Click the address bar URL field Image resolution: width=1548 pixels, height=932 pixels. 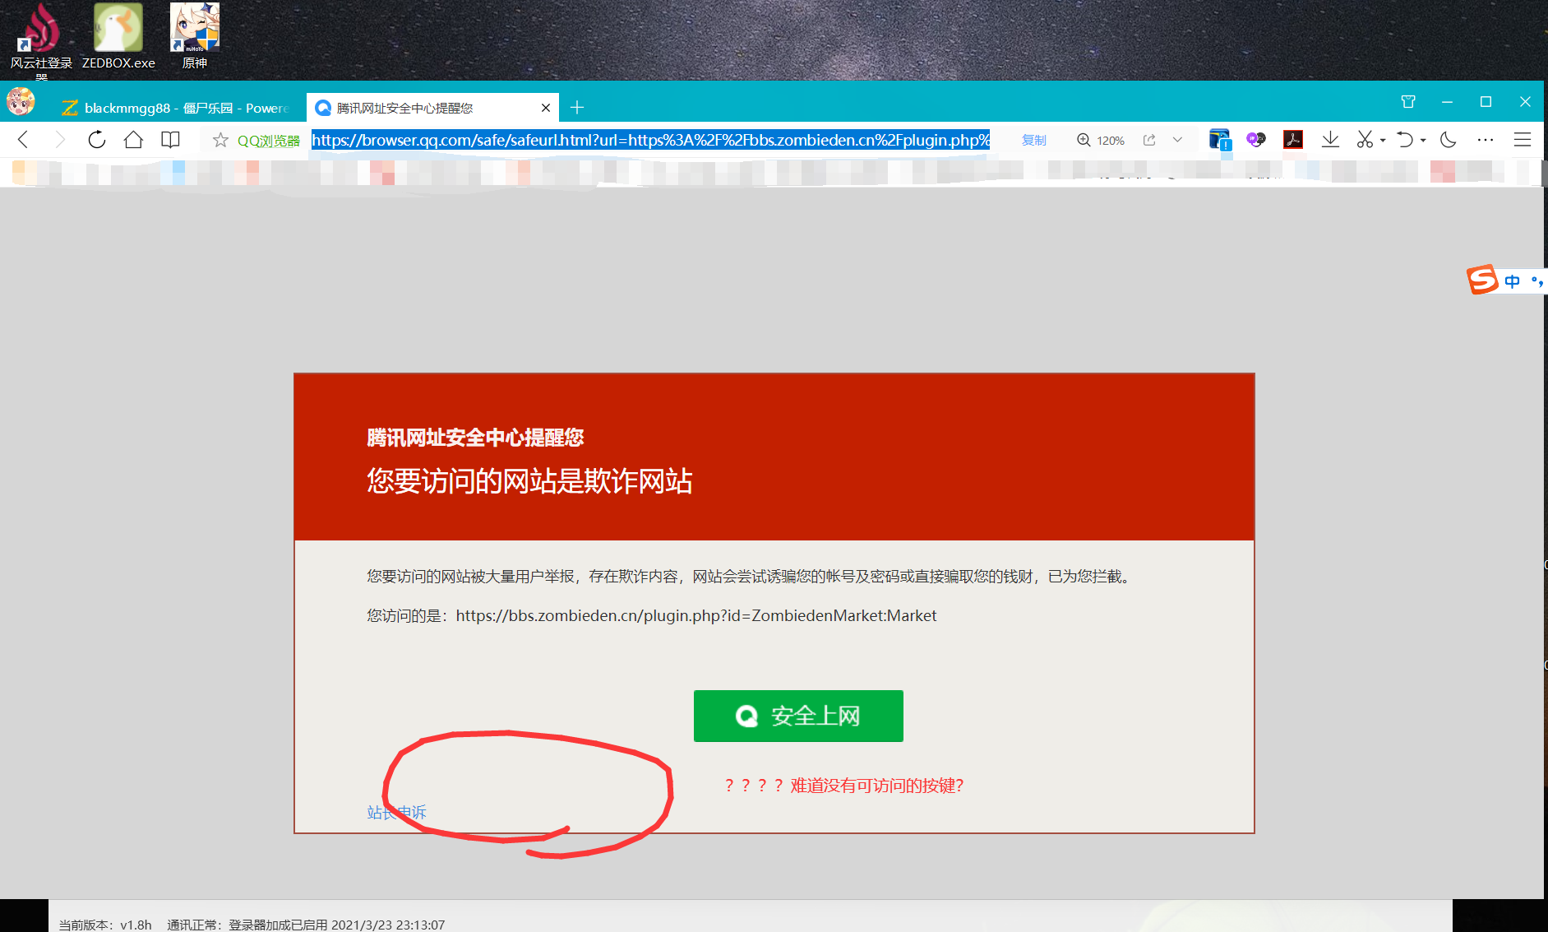point(649,140)
